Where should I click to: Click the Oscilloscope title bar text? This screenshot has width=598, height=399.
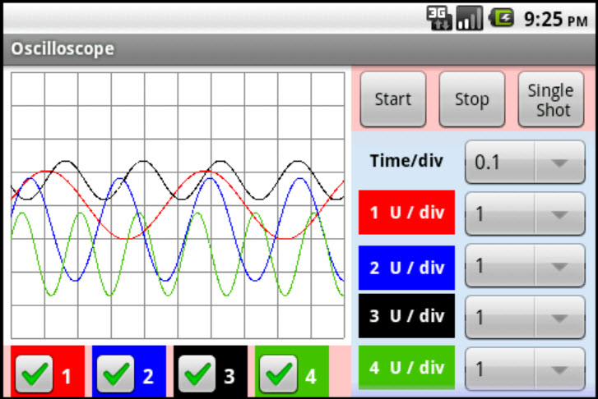63,48
